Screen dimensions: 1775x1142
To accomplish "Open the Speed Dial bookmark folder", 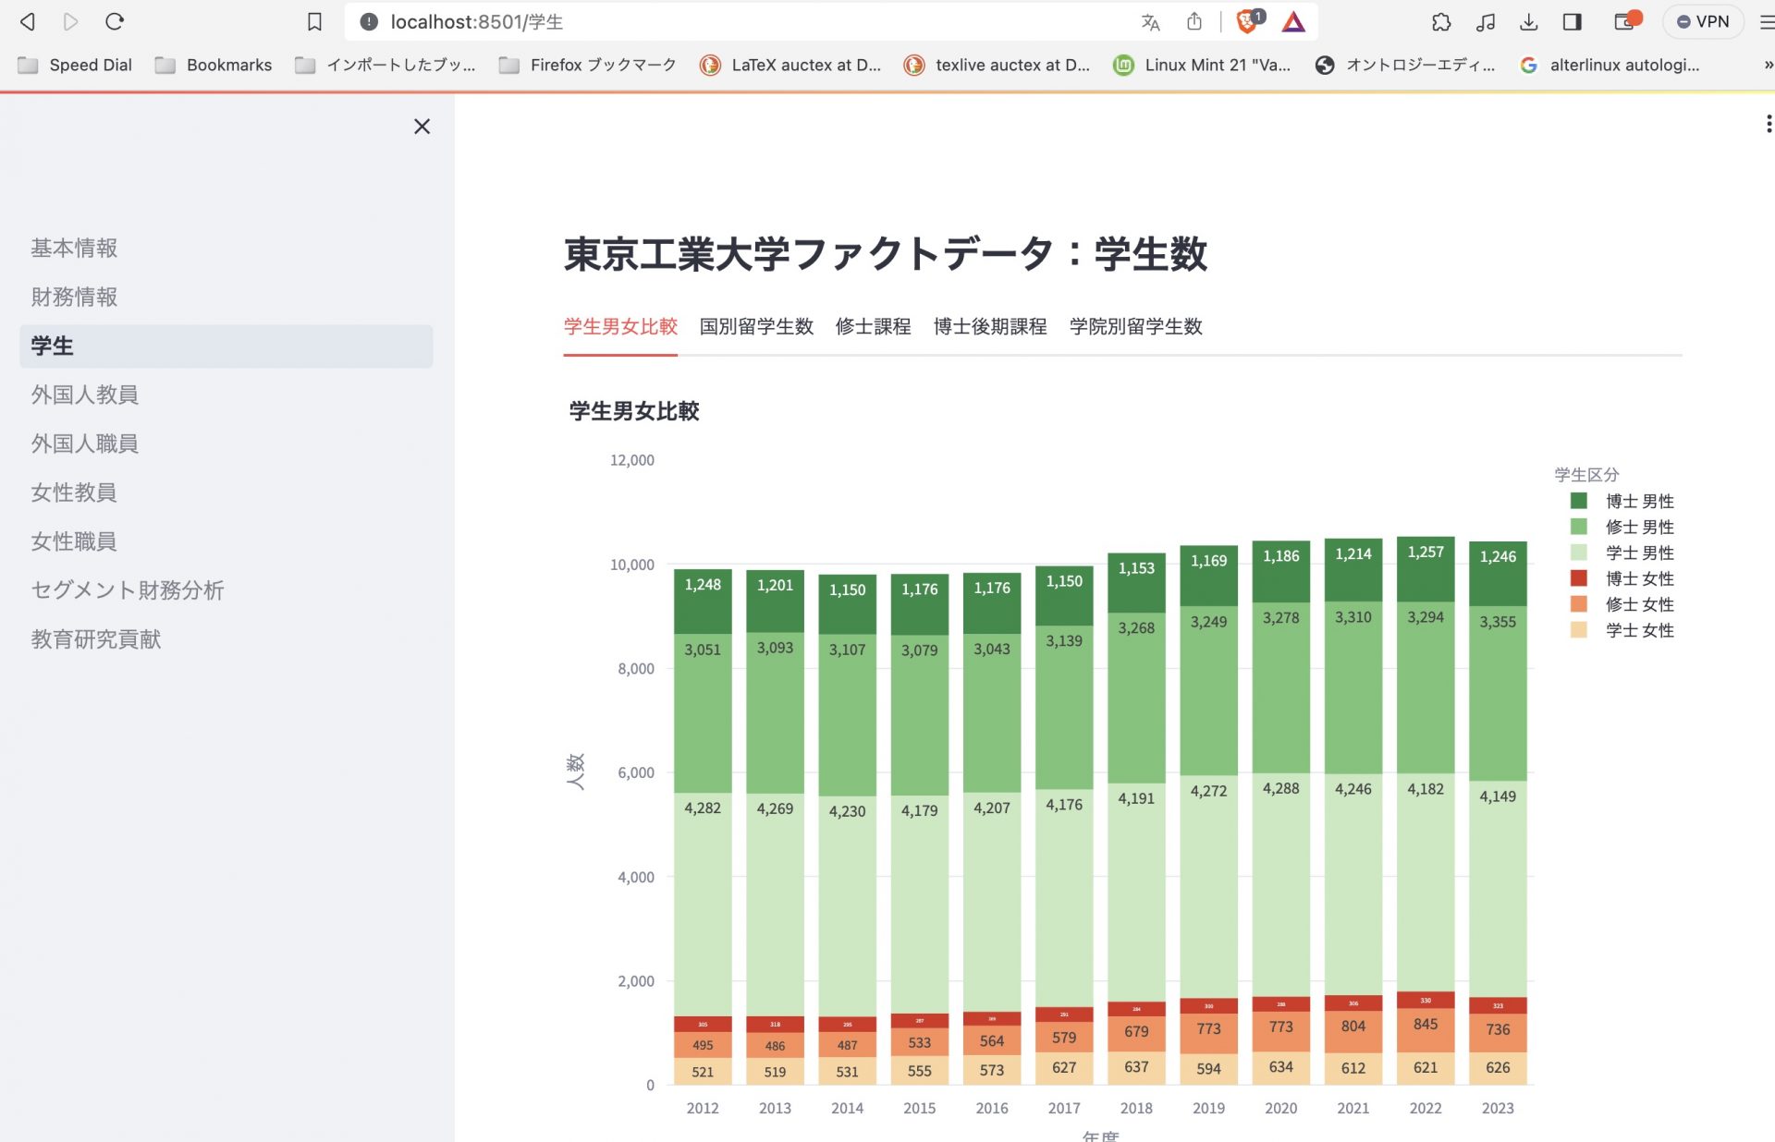I will pos(75,65).
